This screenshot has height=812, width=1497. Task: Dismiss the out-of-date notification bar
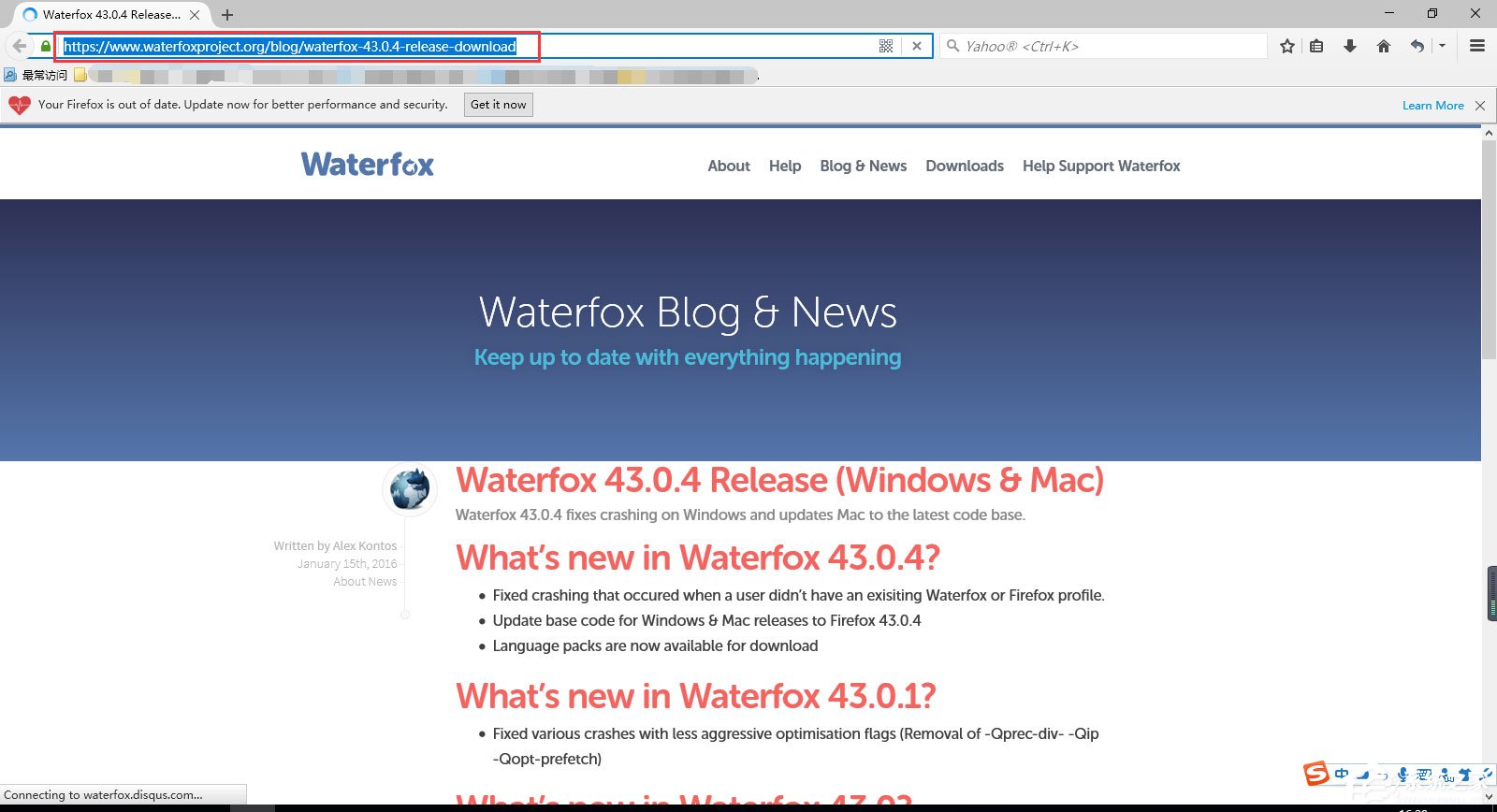click(x=1480, y=106)
